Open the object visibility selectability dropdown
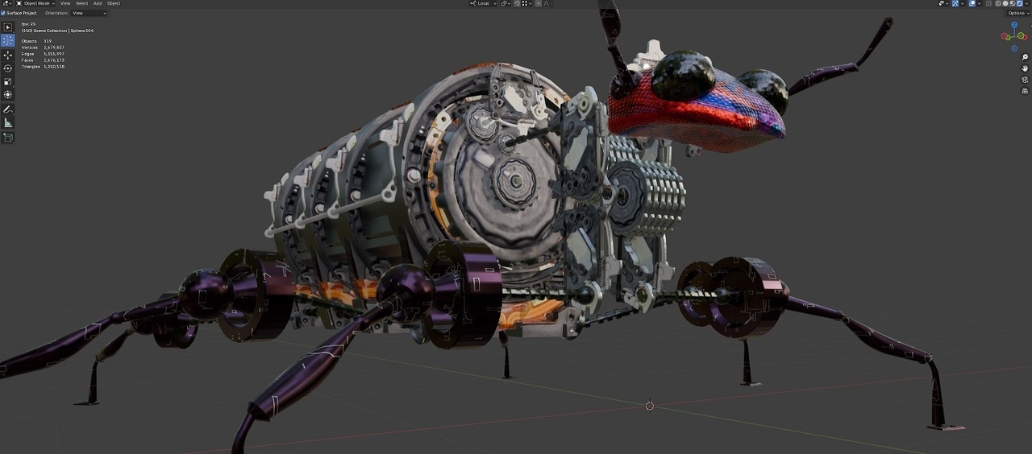The height and width of the screenshot is (454, 1032). (x=943, y=3)
